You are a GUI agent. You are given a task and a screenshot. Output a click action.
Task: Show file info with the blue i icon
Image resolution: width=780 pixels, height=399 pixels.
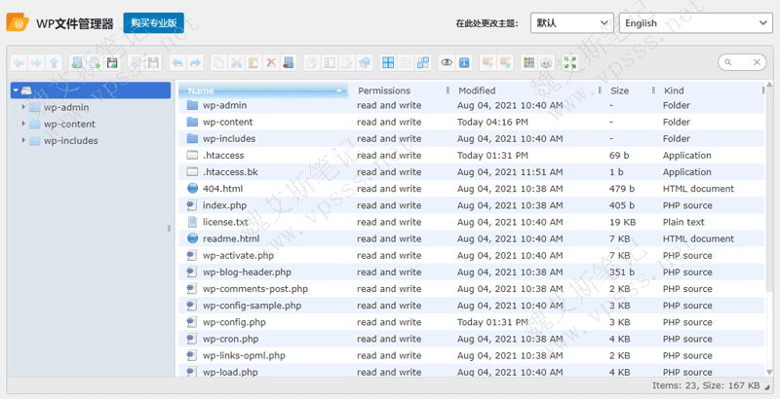pos(464,62)
